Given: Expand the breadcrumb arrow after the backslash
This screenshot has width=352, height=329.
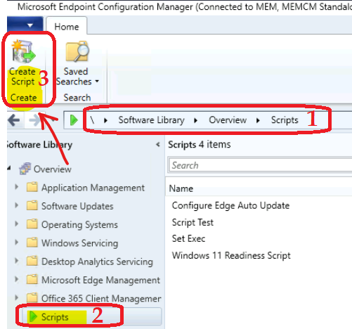Looking at the screenshot, I should (x=106, y=120).
